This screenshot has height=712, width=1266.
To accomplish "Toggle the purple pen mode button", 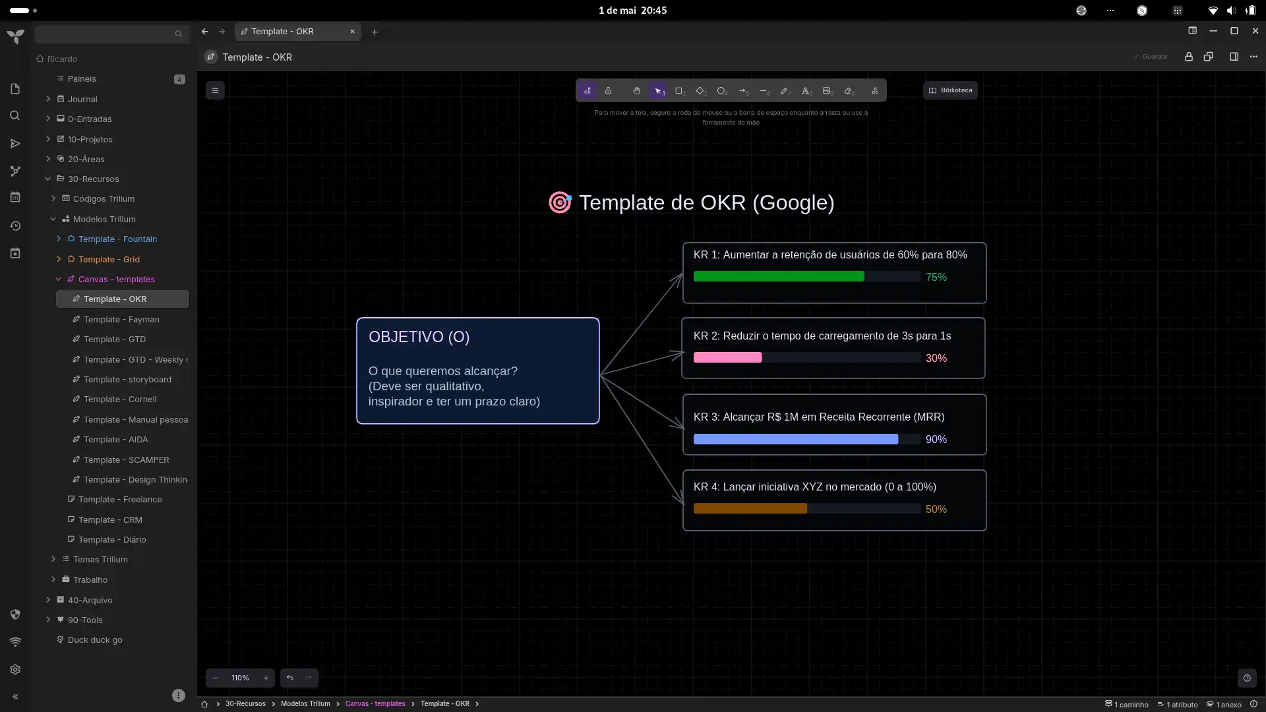I will point(587,91).
